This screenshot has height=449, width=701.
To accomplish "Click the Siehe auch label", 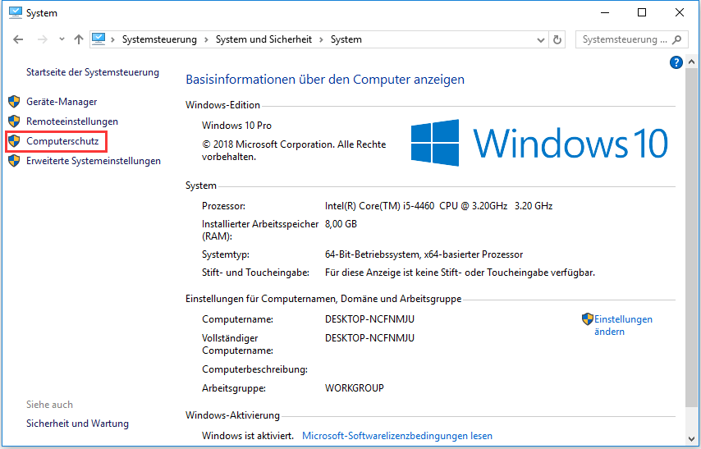I will click(49, 405).
